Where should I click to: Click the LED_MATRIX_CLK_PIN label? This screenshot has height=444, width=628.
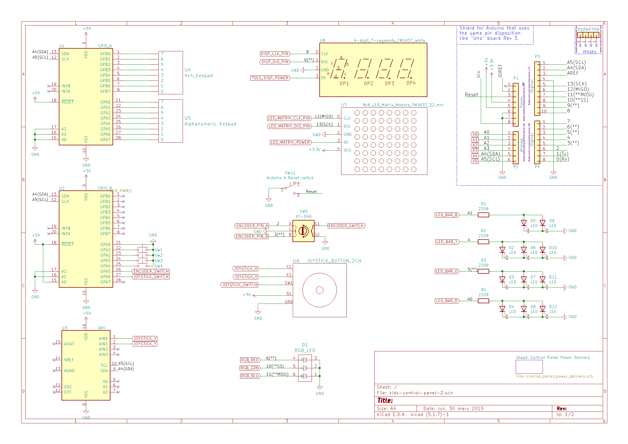coord(288,118)
